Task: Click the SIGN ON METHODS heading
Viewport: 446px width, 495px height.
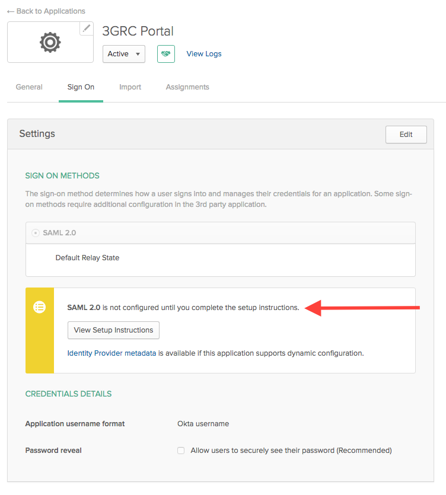Action: pyautogui.click(x=62, y=176)
